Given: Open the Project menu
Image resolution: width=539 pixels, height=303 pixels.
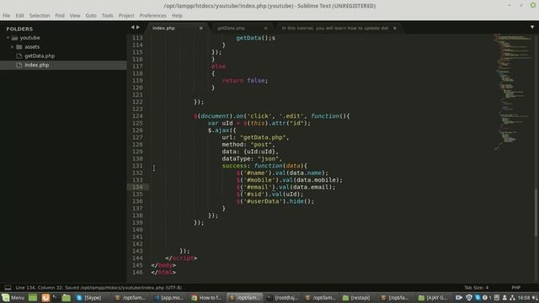Looking at the screenshot, I should coord(126,15).
